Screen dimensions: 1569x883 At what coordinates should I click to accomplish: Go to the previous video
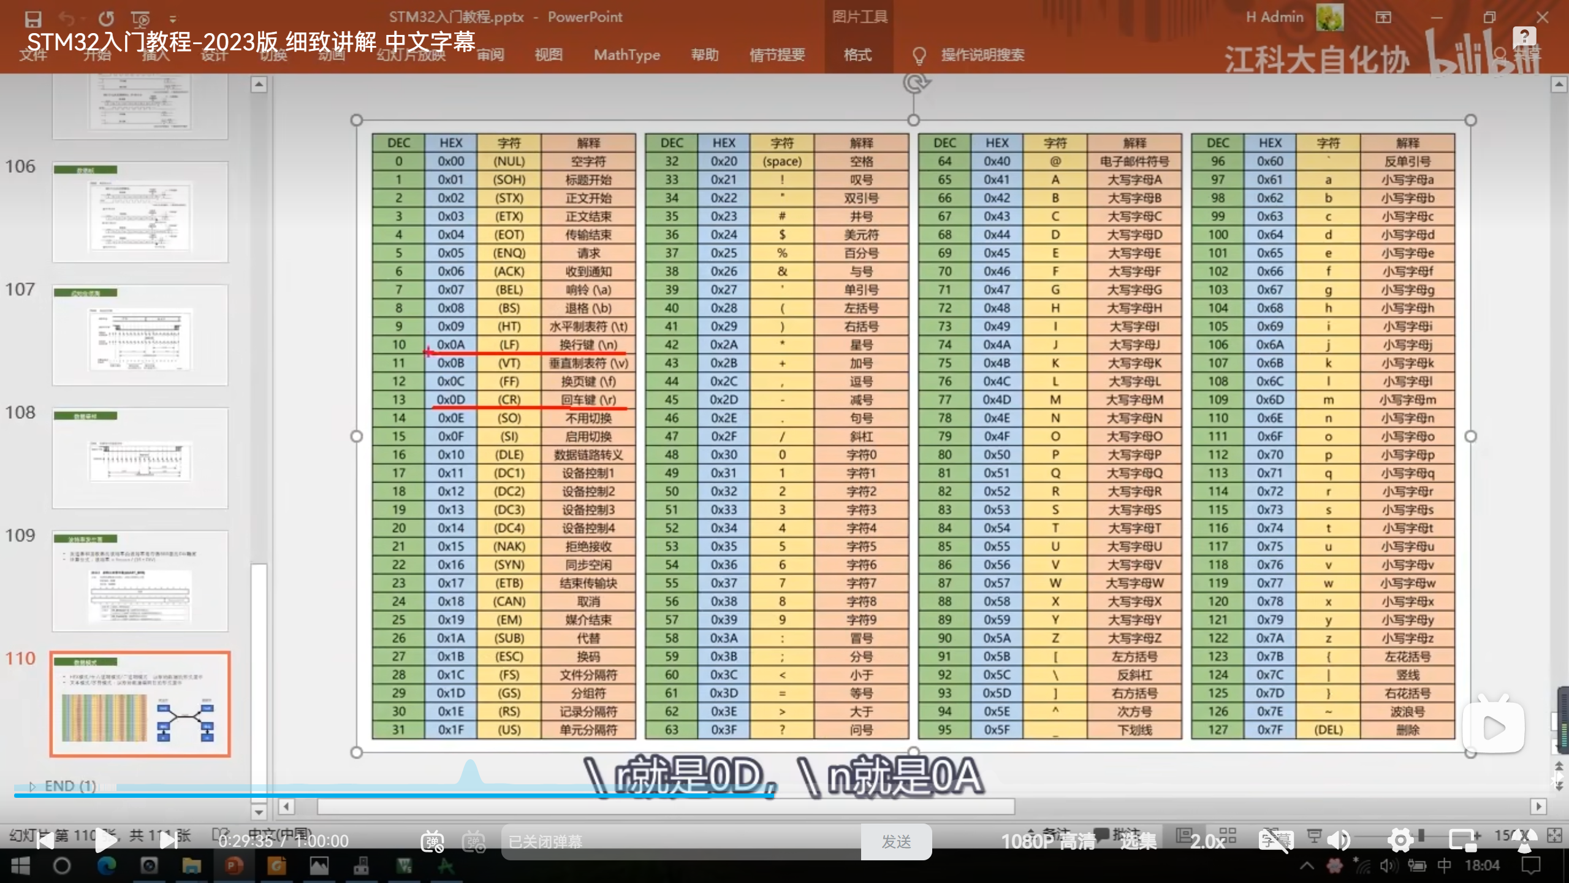45,841
